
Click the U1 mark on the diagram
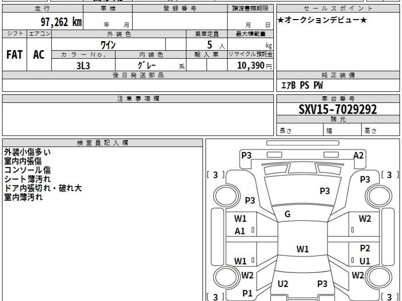click(365, 261)
